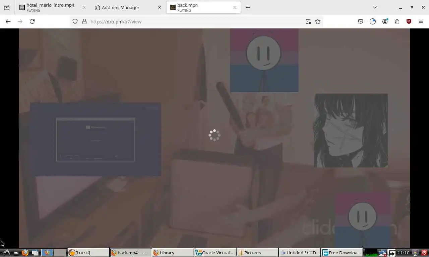Open the circular timer extension icon
Screen dimensions: 429x257
tap(373, 21)
